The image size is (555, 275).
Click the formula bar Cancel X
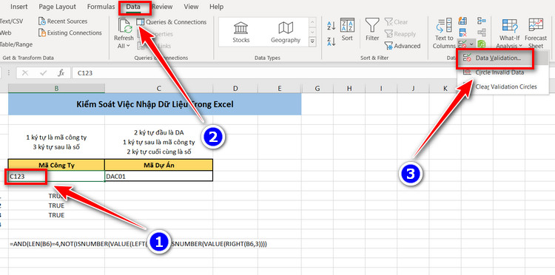click(25, 73)
